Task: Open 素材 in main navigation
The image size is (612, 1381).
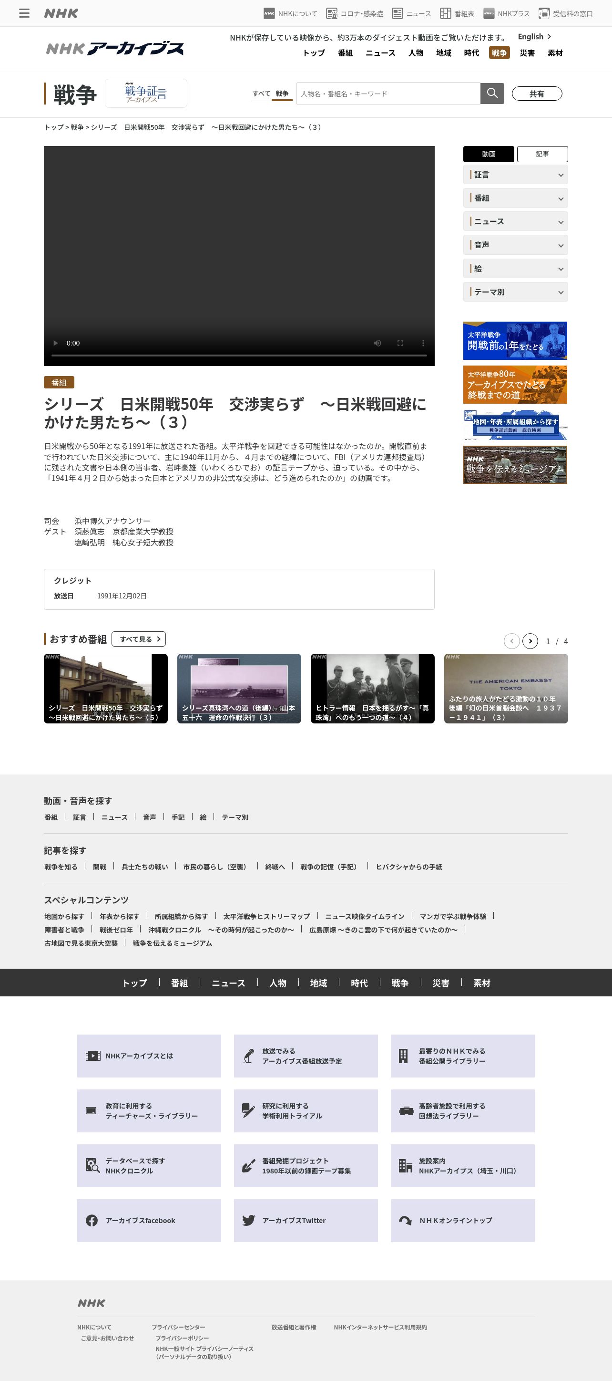Action: (555, 52)
